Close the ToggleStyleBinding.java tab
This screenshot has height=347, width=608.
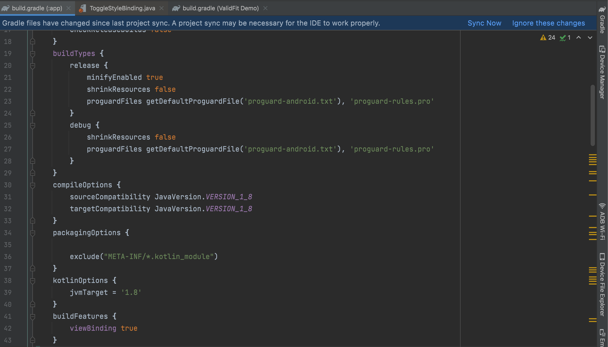(x=162, y=8)
